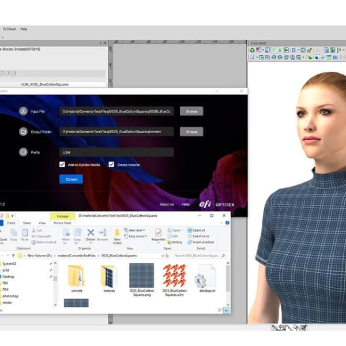Select the 0035_BlueCottonSquares.png thumbnail

click(141, 276)
